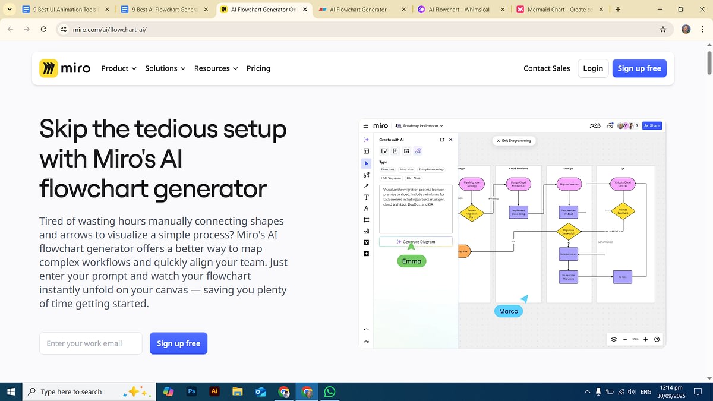Switch to the Whimsical browser tab
Viewport: 713px width, 401px height.
click(460, 10)
